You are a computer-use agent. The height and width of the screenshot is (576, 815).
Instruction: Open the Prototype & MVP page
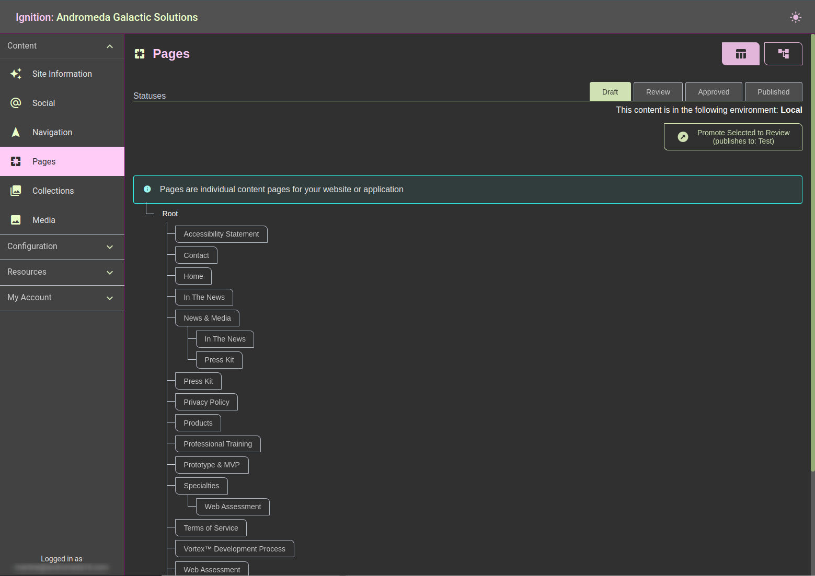[212, 465]
